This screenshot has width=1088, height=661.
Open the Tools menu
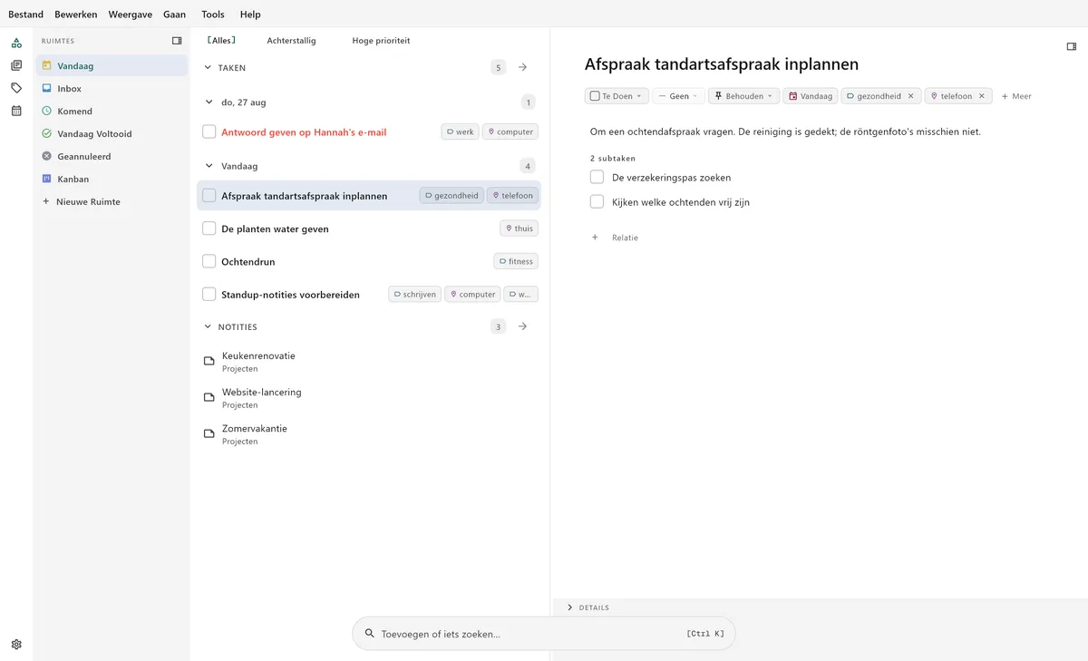[213, 15]
